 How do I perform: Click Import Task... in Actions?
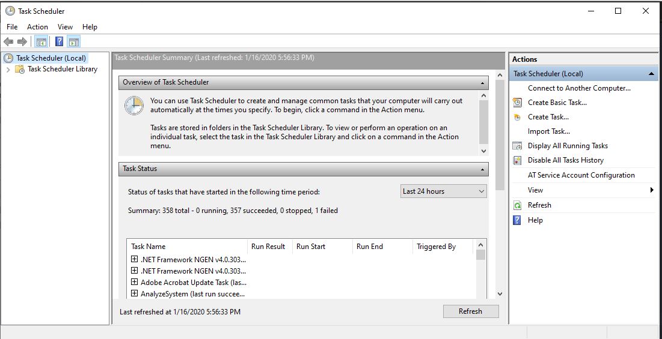pos(549,131)
